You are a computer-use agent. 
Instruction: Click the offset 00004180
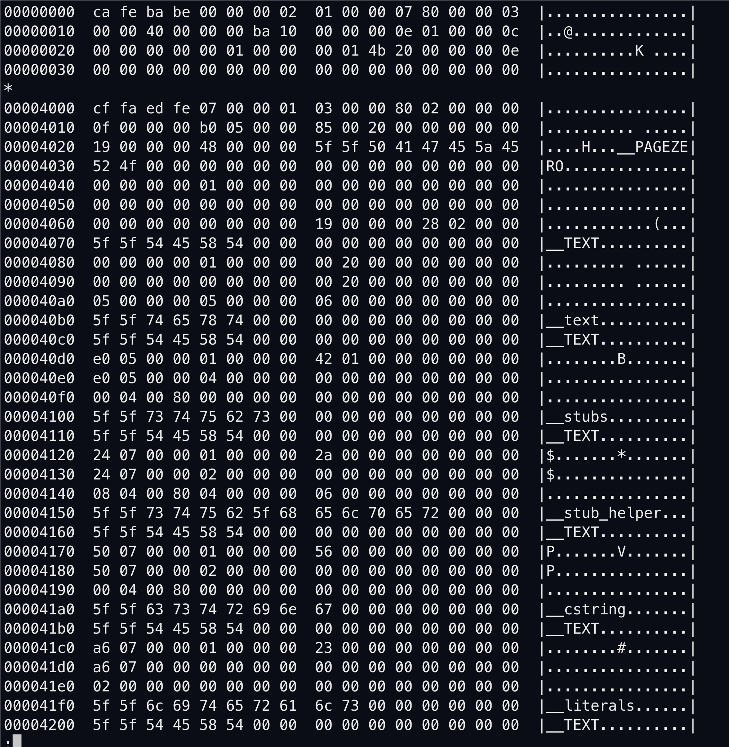pos(39,571)
